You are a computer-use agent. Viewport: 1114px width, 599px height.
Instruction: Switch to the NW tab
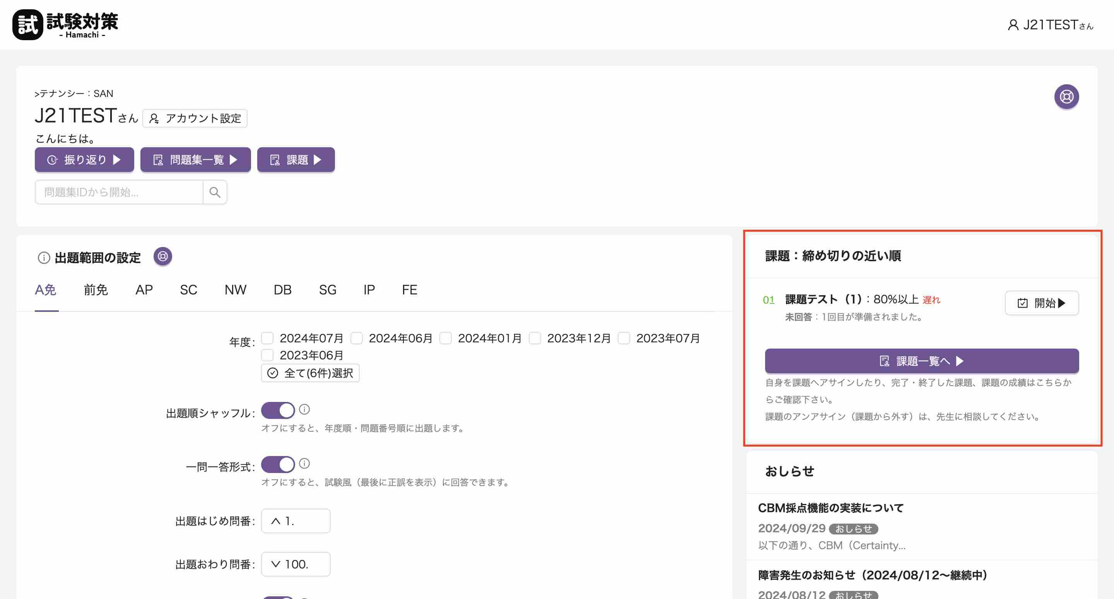[x=235, y=289]
